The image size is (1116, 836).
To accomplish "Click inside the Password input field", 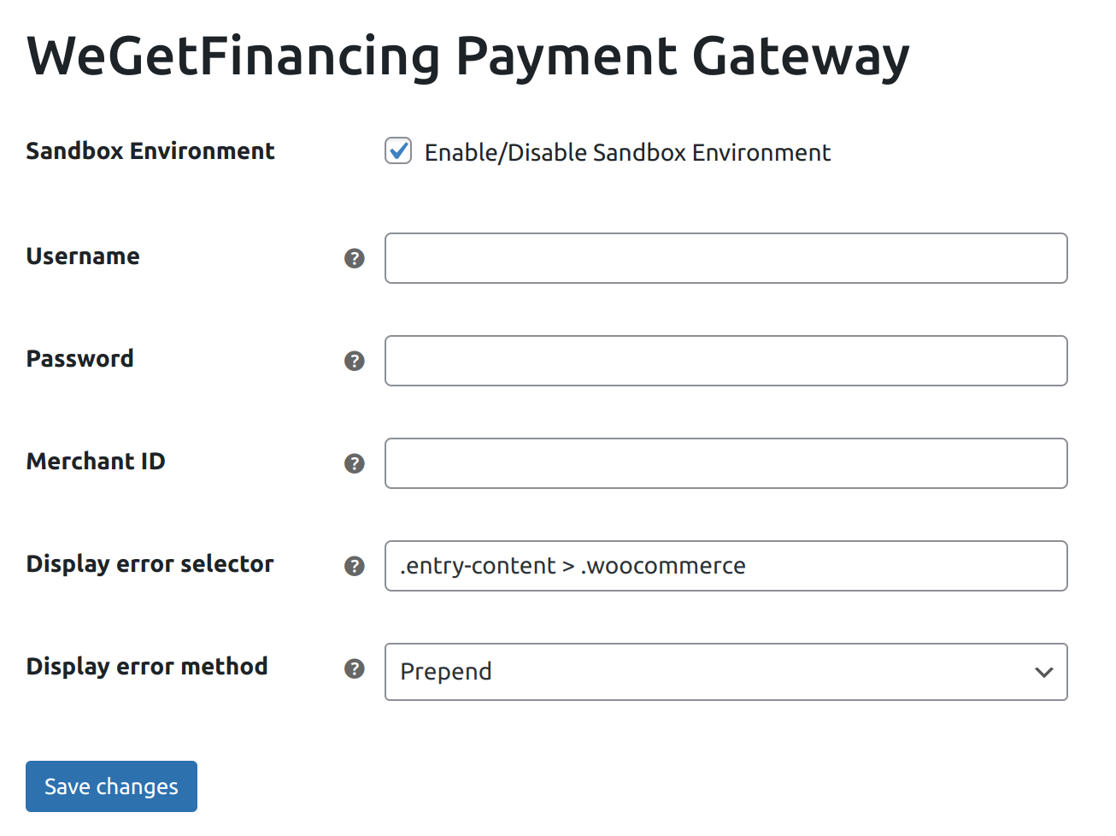I will pos(726,361).
